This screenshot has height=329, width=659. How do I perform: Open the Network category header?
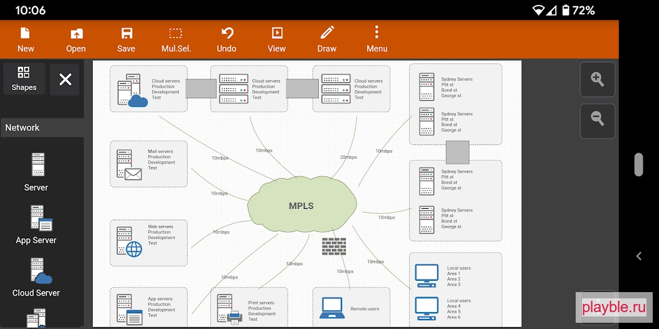(42, 128)
